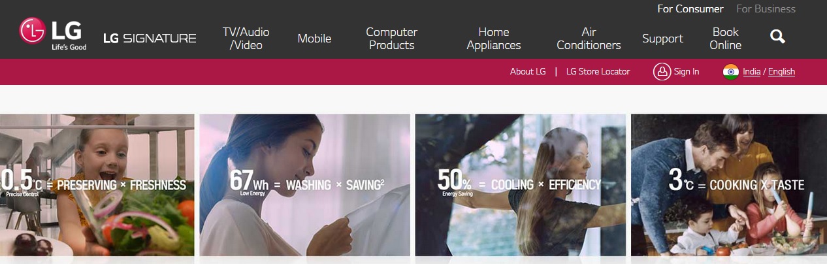Expand the Computer Products menu
This screenshot has width=827, height=264.
pyautogui.click(x=391, y=39)
